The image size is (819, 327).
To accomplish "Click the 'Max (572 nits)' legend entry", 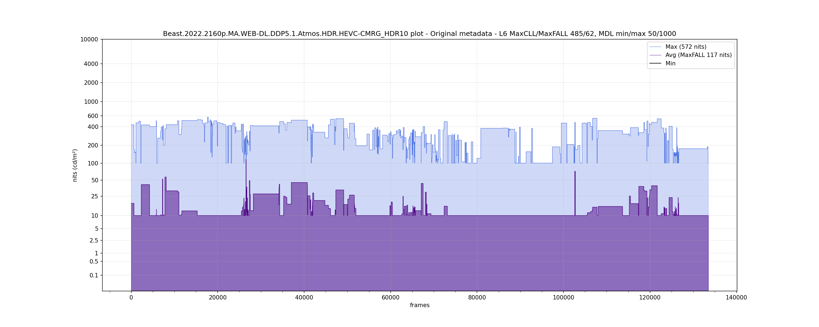I will [x=686, y=47].
